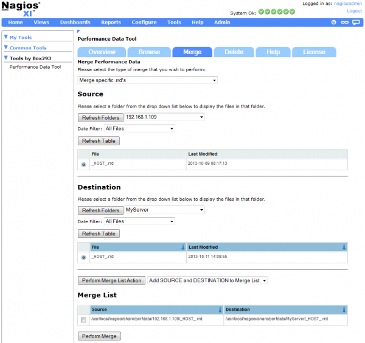Select the Source _HOST_.rrd radio button

click(x=83, y=164)
